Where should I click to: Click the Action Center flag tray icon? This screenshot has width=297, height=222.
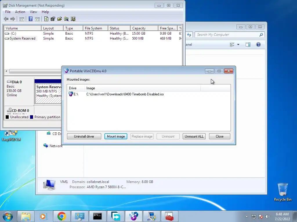[261, 217]
